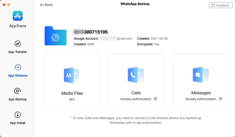This screenshot has height=137, width=235.
Task: Click the AppTrans logo icon
Action: pyautogui.click(x=18, y=16)
